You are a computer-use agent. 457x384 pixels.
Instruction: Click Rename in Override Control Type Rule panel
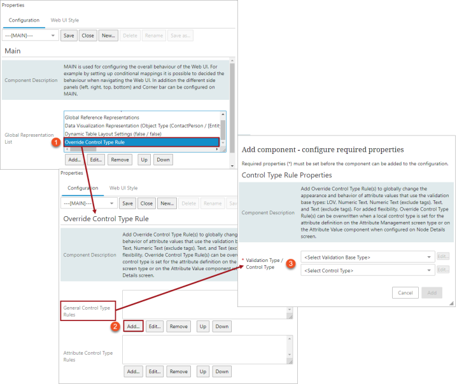(x=213, y=203)
